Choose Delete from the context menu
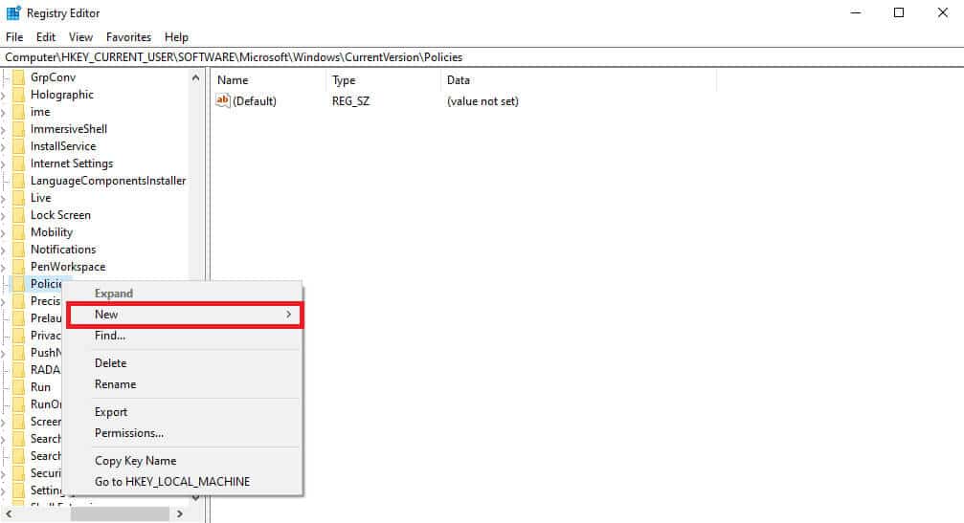 tap(185, 362)
